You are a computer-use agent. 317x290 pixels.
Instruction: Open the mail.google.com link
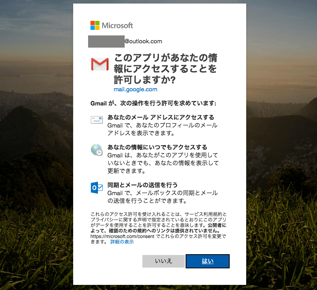coord(135,89)
